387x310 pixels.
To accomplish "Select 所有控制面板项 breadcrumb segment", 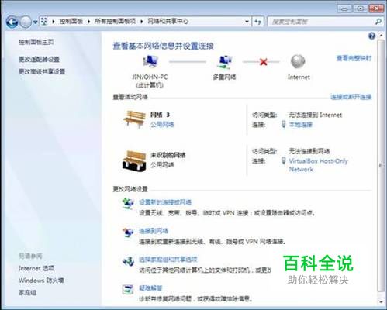I will point(115,22).
